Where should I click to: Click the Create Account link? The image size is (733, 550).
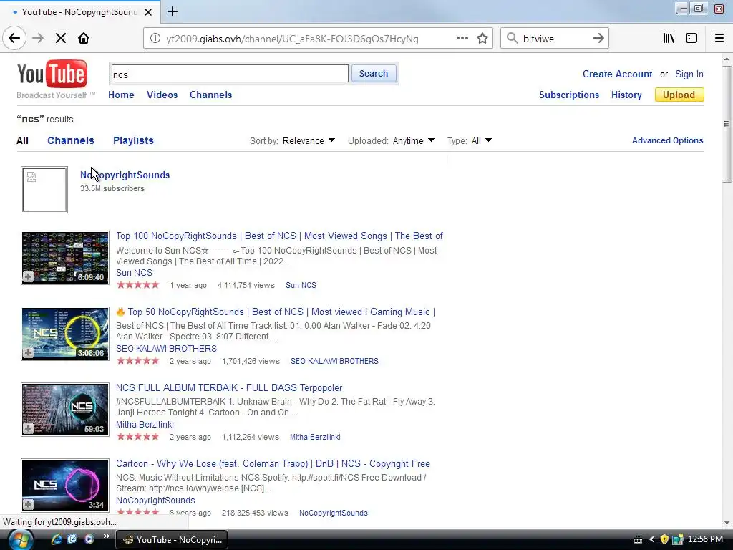(x=617, y=74)
